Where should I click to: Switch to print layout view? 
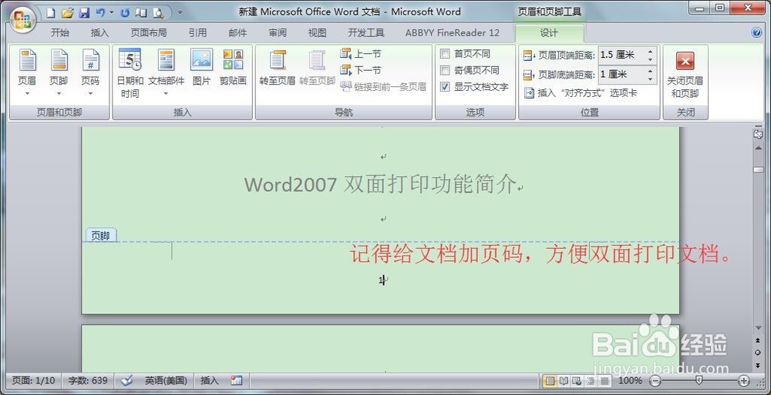pyautogui.click(x=550, y=380)
